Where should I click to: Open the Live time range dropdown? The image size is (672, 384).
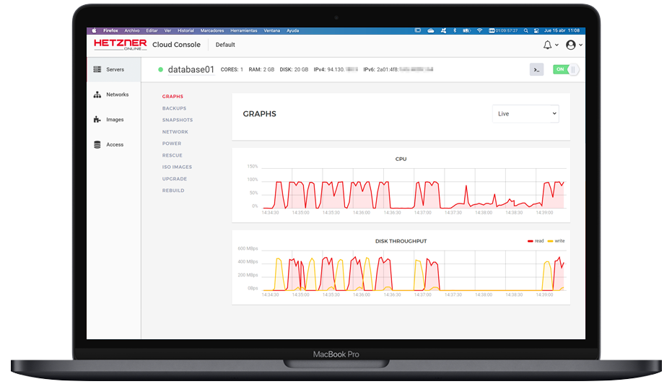click(525, 113)
